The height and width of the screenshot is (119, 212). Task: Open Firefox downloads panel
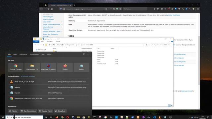point(155,9)
